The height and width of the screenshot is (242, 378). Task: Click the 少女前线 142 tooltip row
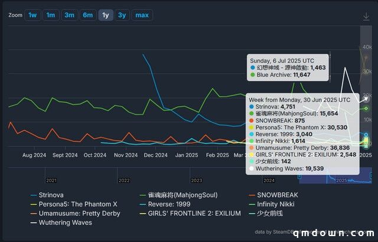[x=270, y=161]
